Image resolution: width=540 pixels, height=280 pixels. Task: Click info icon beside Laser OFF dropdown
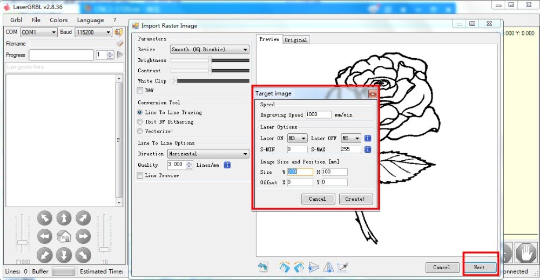368,138
